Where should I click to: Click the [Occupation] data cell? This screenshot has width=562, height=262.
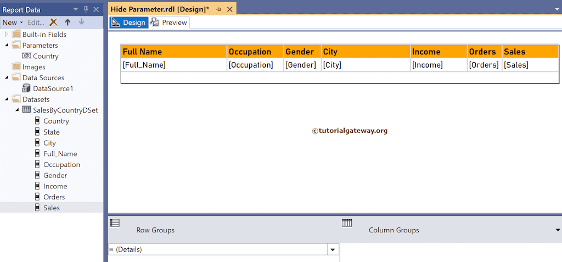click(x=255, y=65)
